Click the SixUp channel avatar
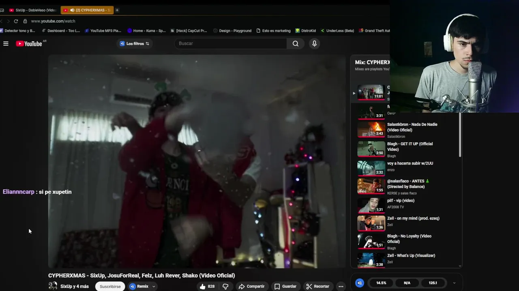 tap(53, 286)
